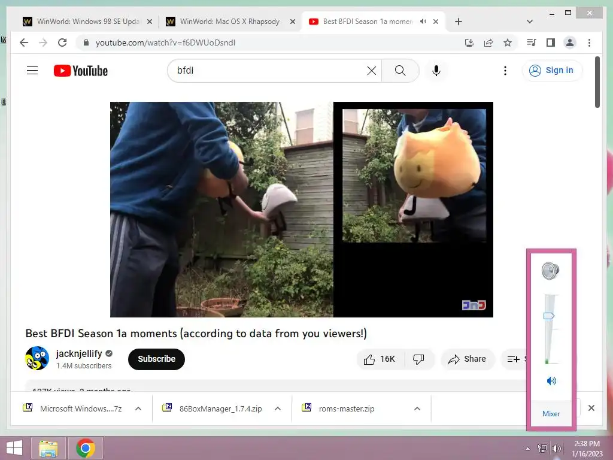Screen dimensions: 613x460
Task: Open Chrome profile avatar
Action: [x=570, y=43]
